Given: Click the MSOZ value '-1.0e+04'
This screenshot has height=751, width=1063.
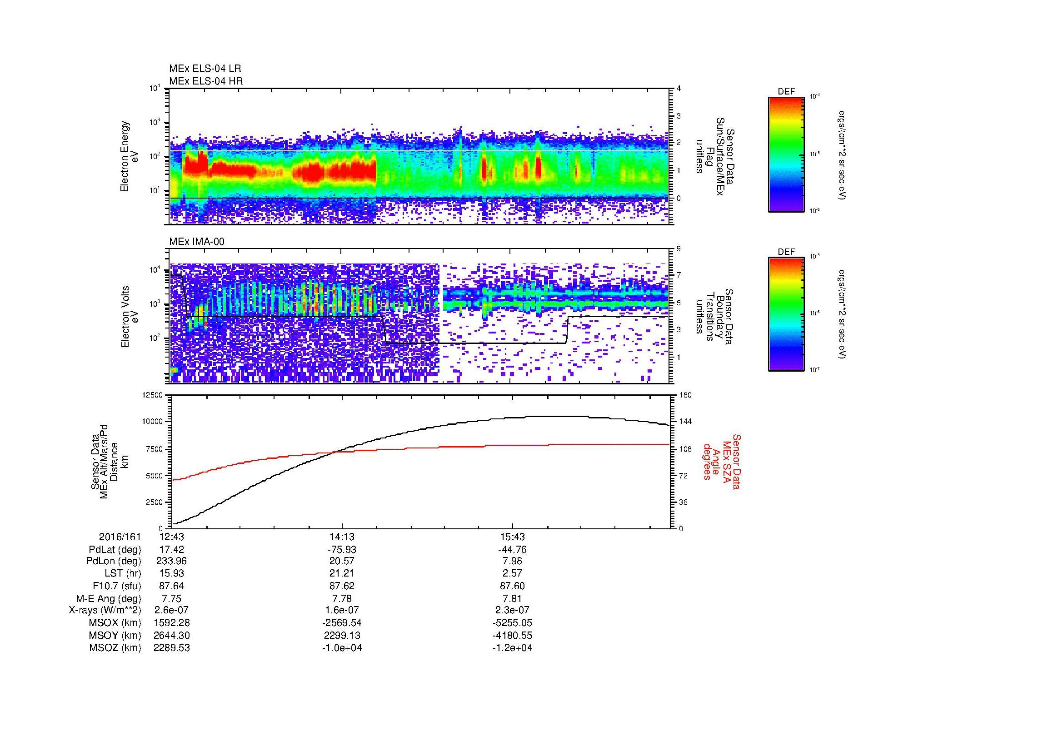Looking at the screenshot, I should 342,648.
